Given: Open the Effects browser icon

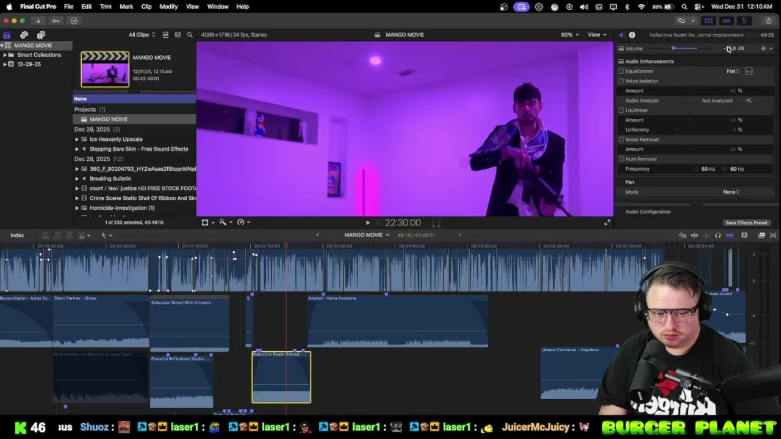Looking at the screenshot, I should [761, 235].
